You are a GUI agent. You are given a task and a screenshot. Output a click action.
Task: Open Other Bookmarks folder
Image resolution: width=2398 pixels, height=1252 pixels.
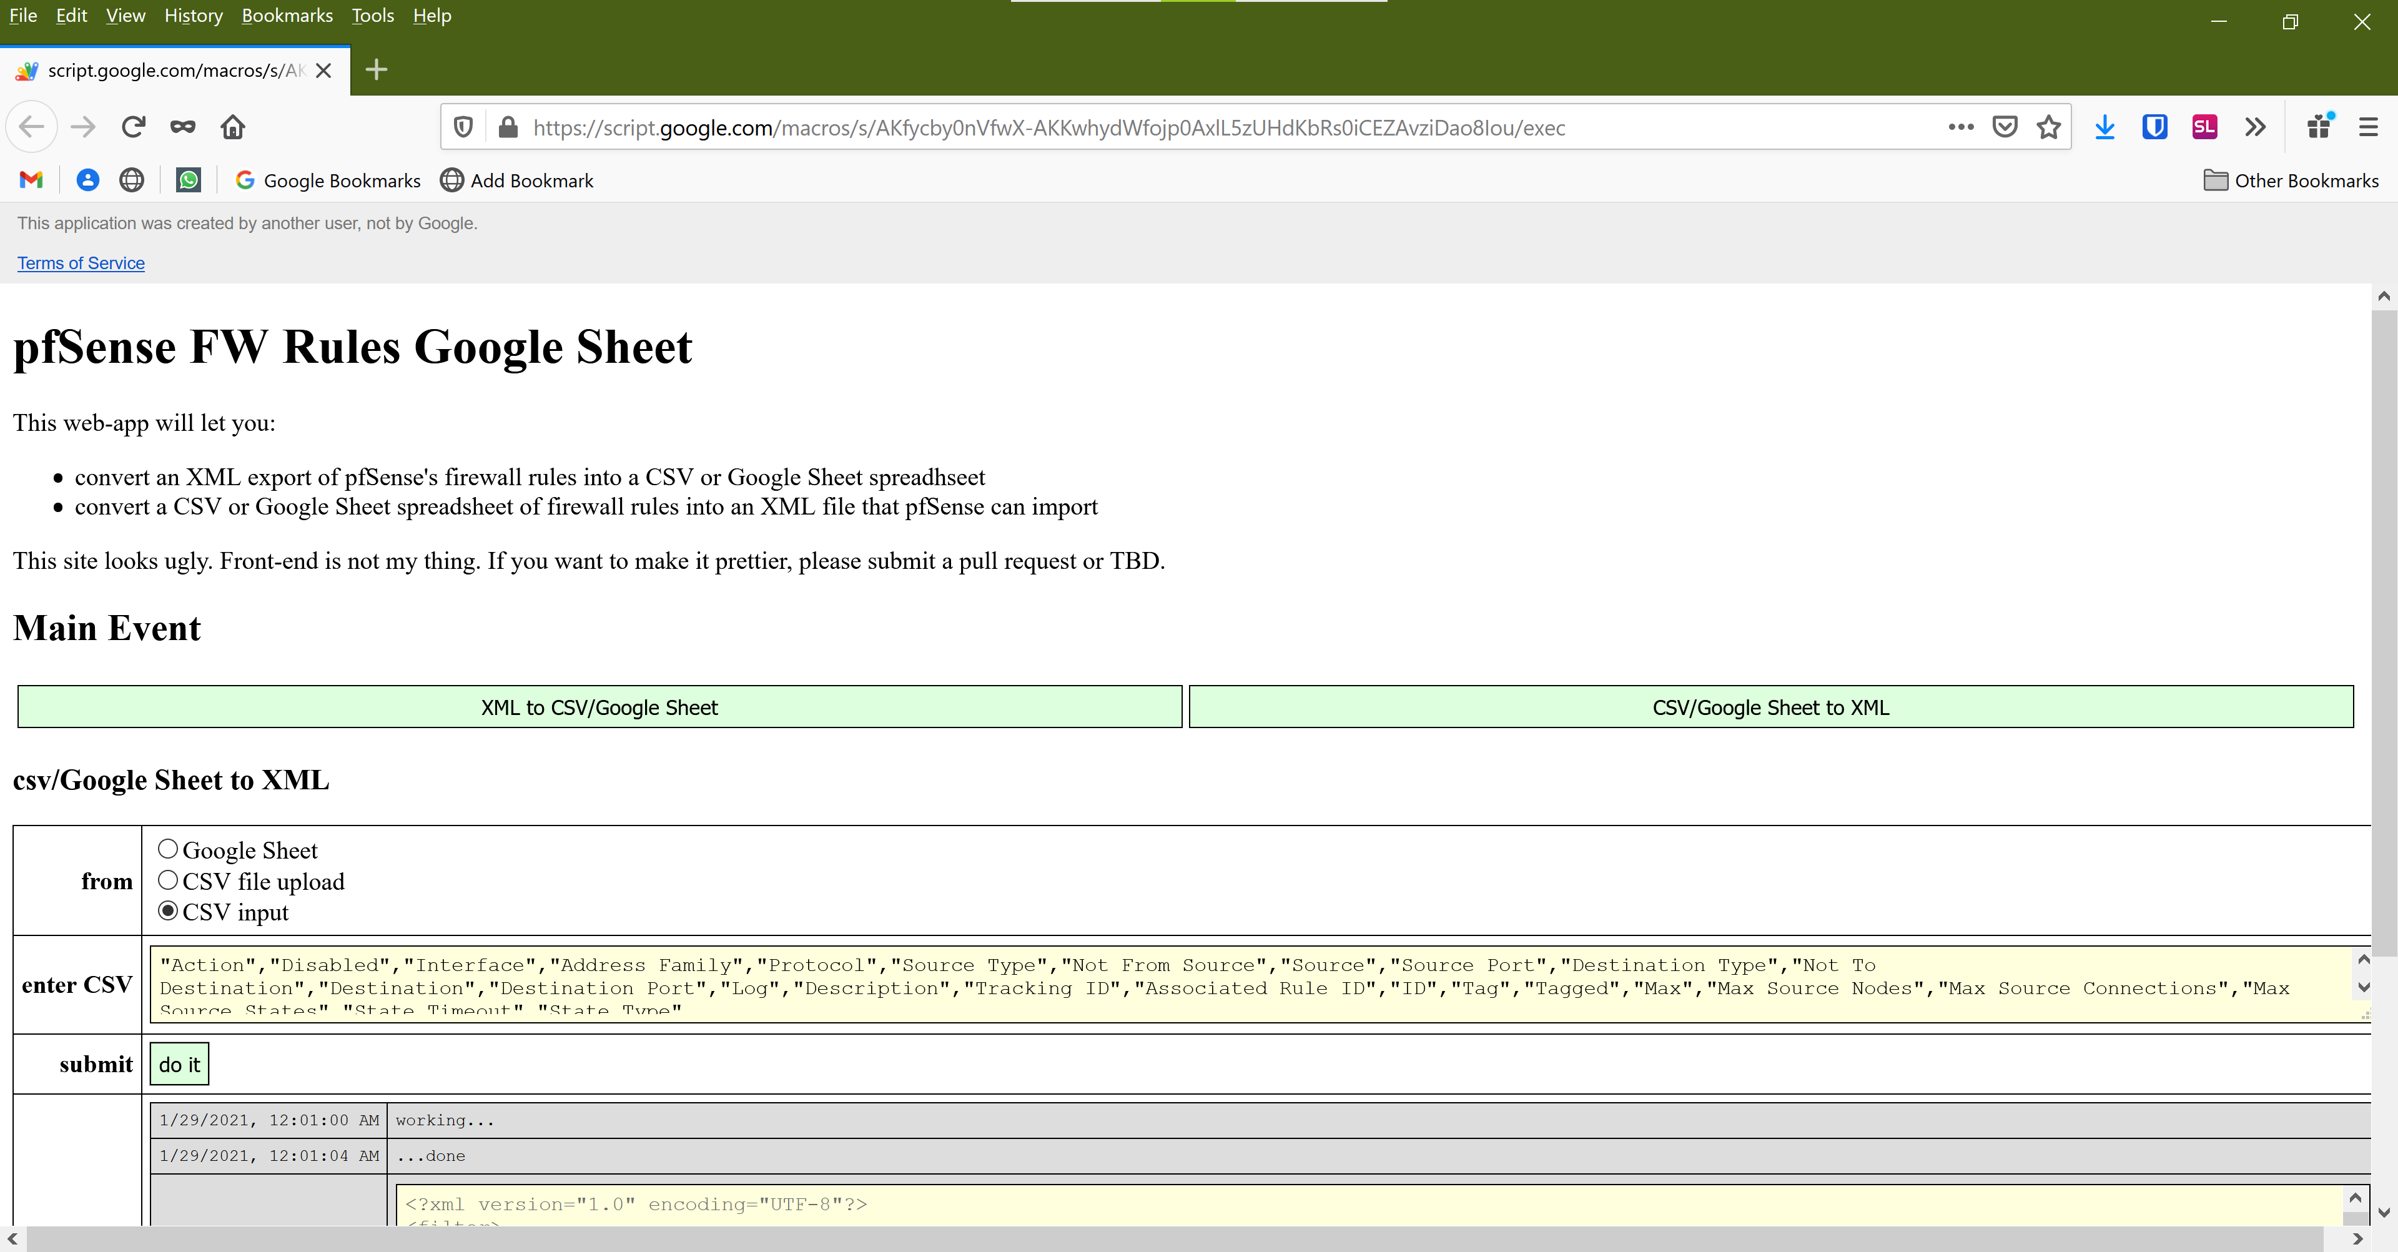click(2291, 180)
